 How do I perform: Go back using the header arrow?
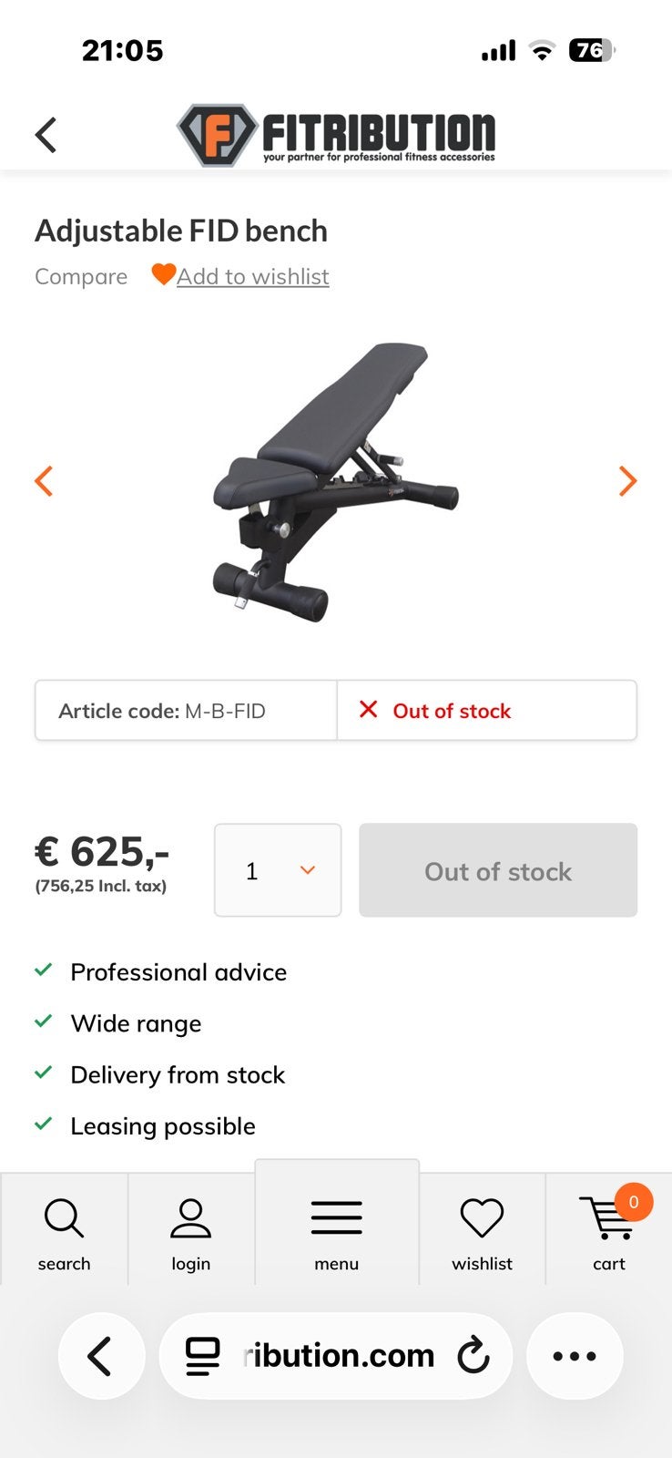[x=46, y=135]
